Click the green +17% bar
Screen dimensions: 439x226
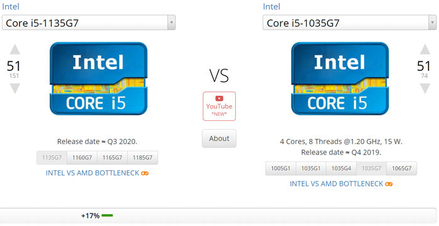[x=107, y=215]
